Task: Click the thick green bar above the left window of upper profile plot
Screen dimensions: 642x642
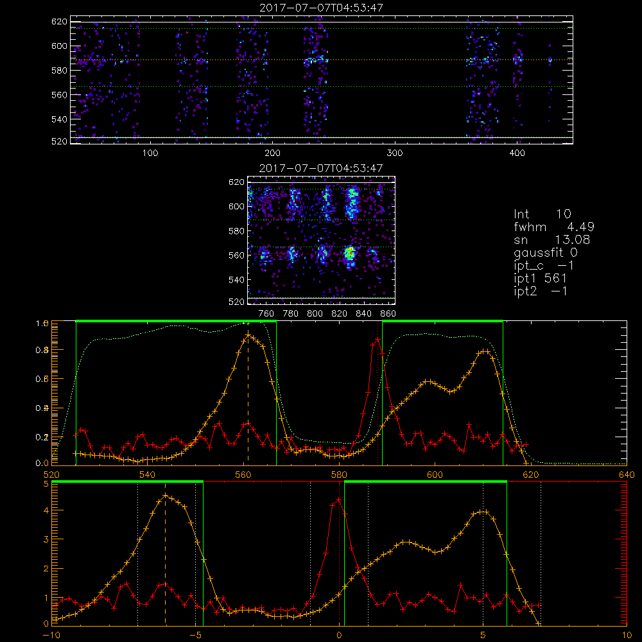Action: (x=176, y=321)
